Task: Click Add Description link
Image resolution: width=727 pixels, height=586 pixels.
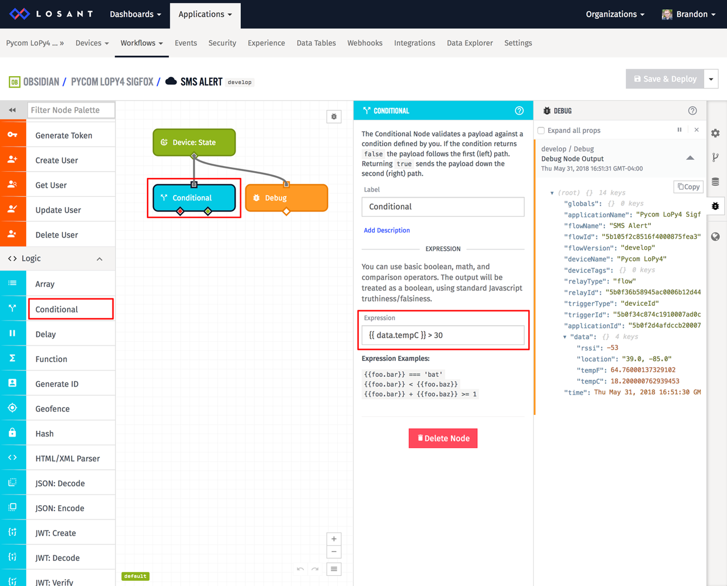Action: [387, 230]
